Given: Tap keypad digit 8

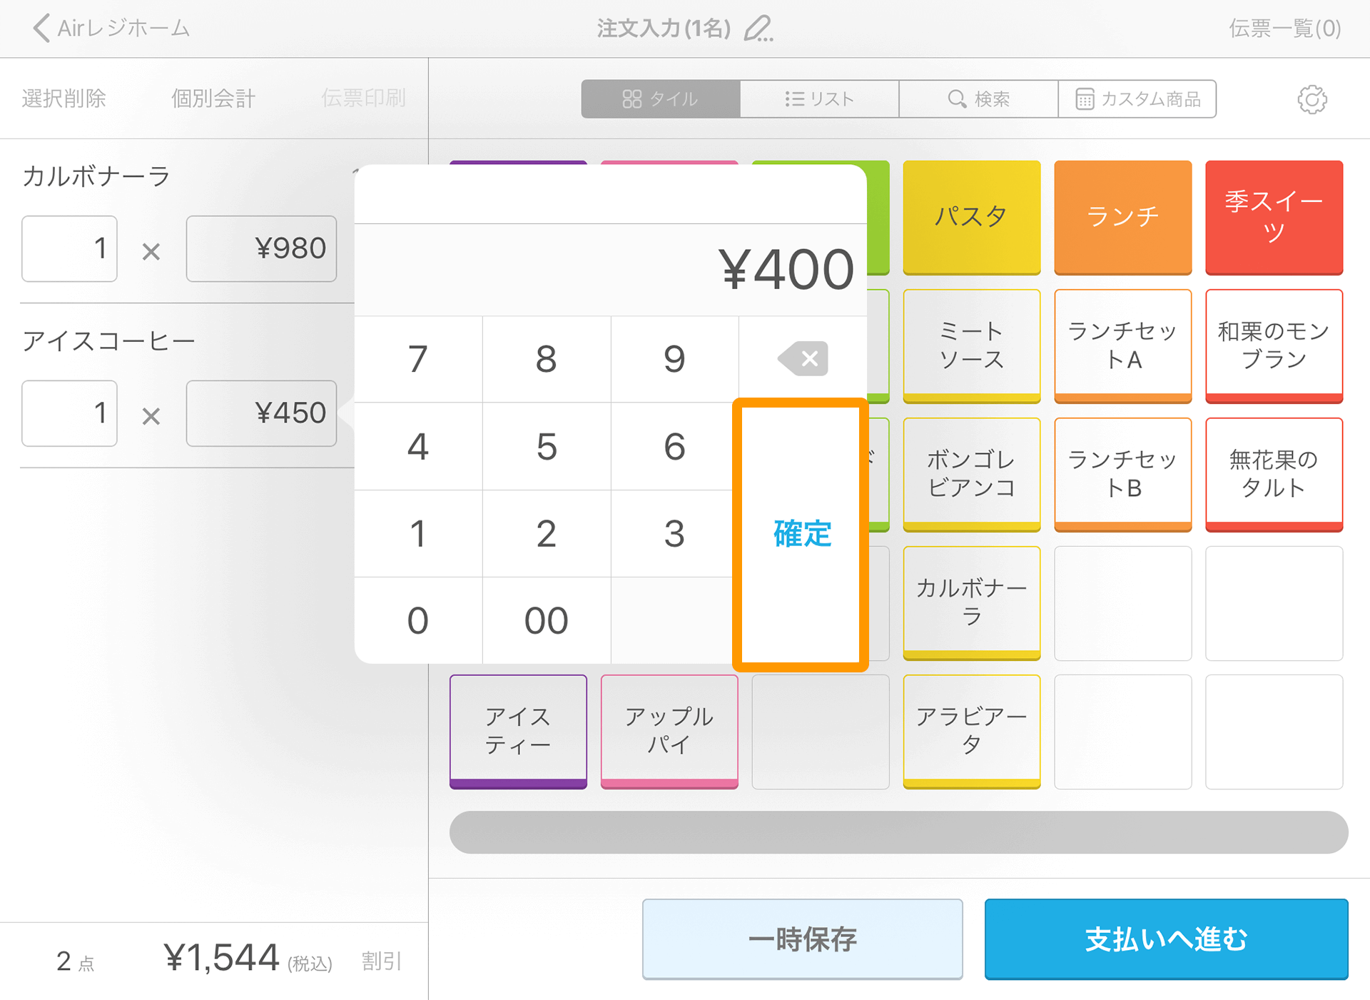Looking at the screenshot, I should pyautogui.click(x=547, y=359).
